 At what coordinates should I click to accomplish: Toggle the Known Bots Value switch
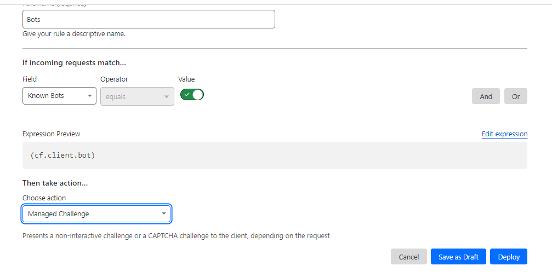pos(192,95)
